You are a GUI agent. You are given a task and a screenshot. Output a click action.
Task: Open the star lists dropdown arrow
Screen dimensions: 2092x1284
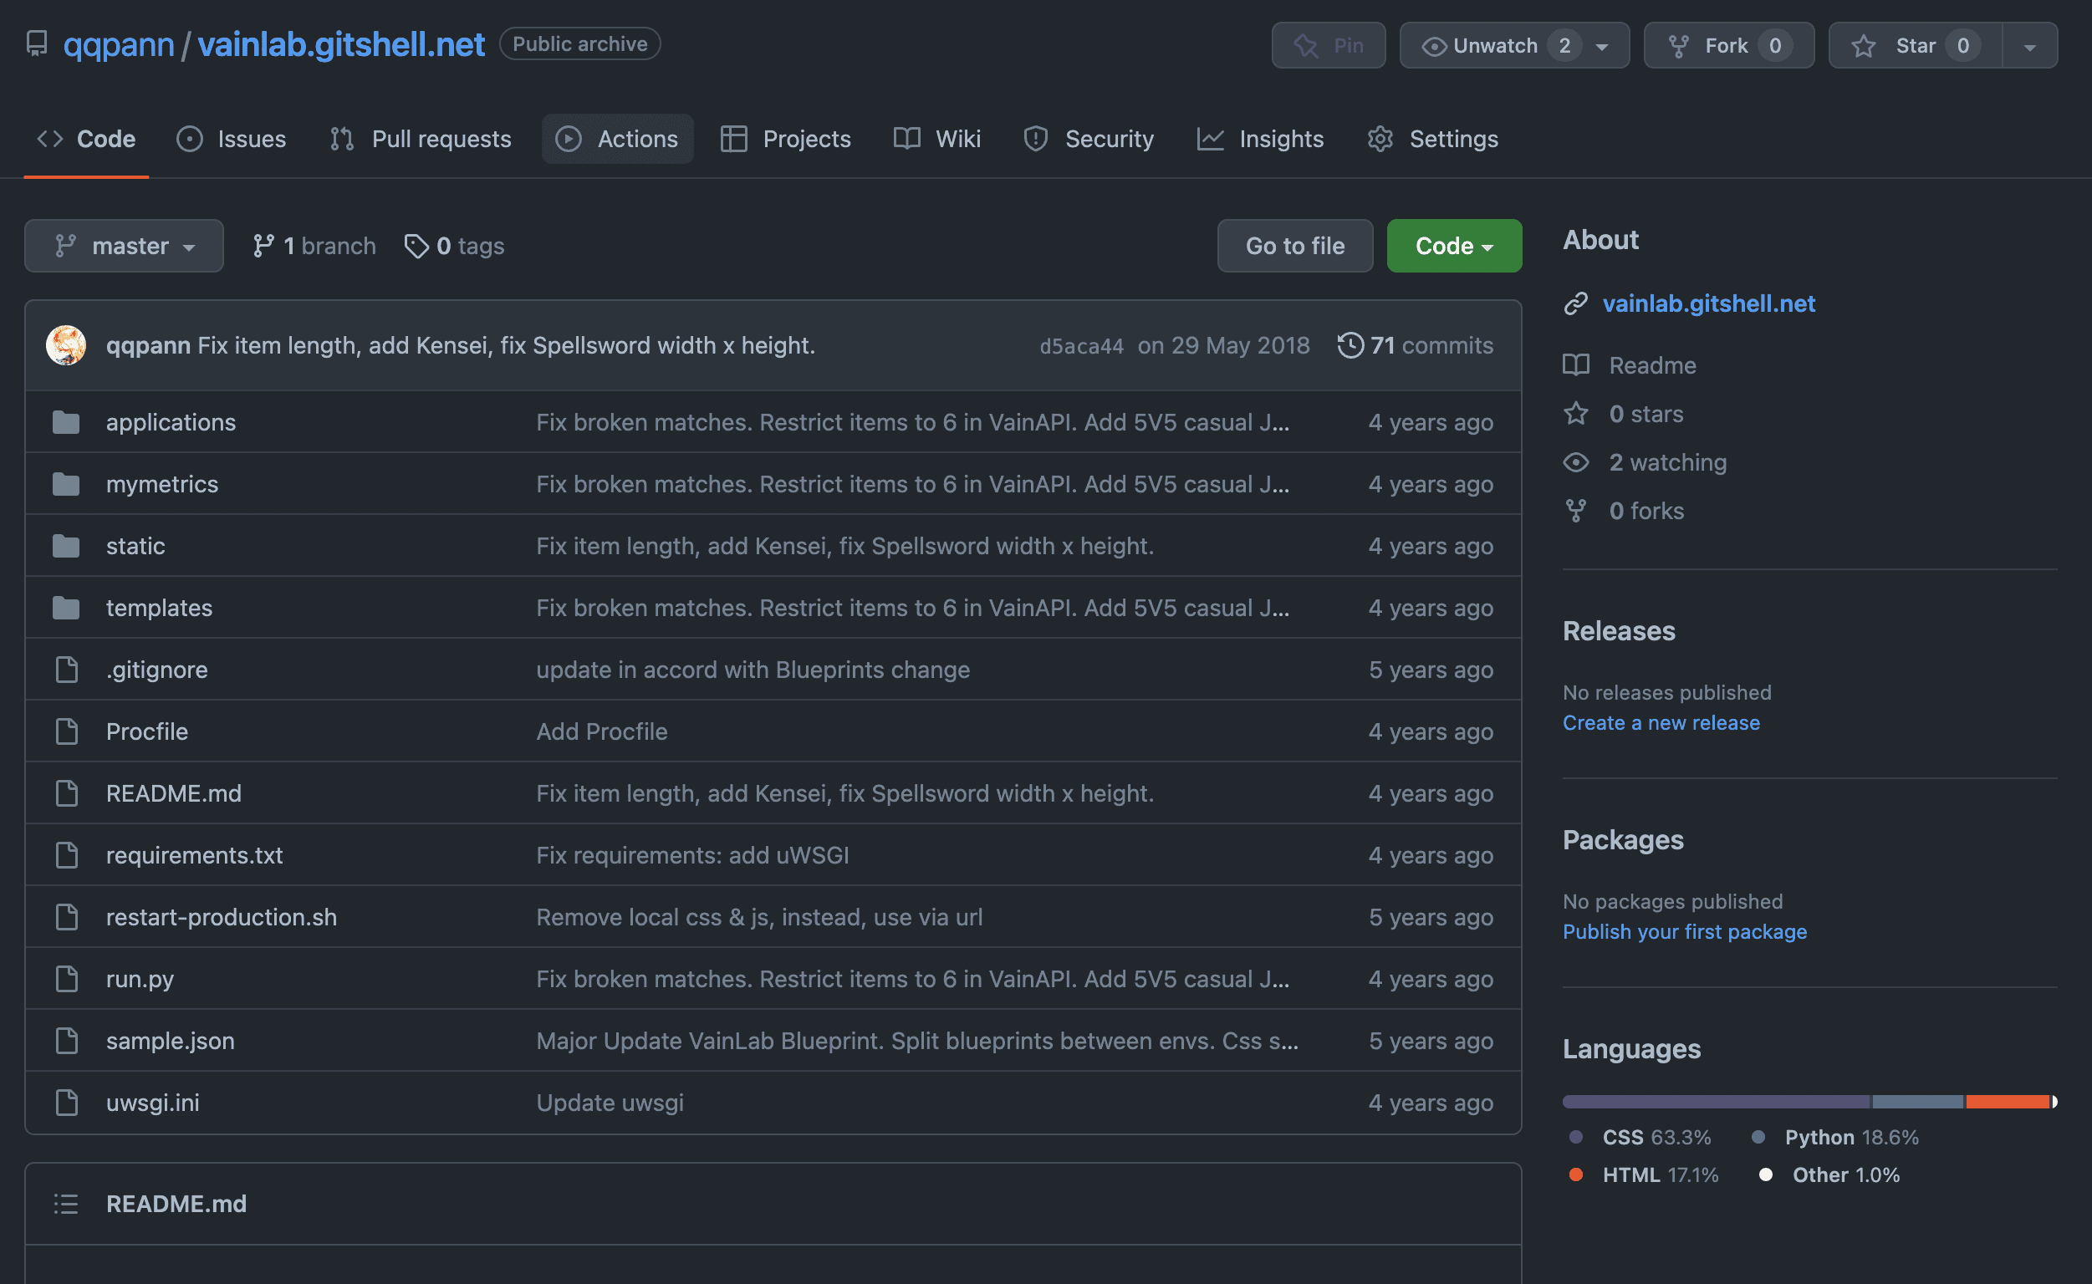[2030, 45]
